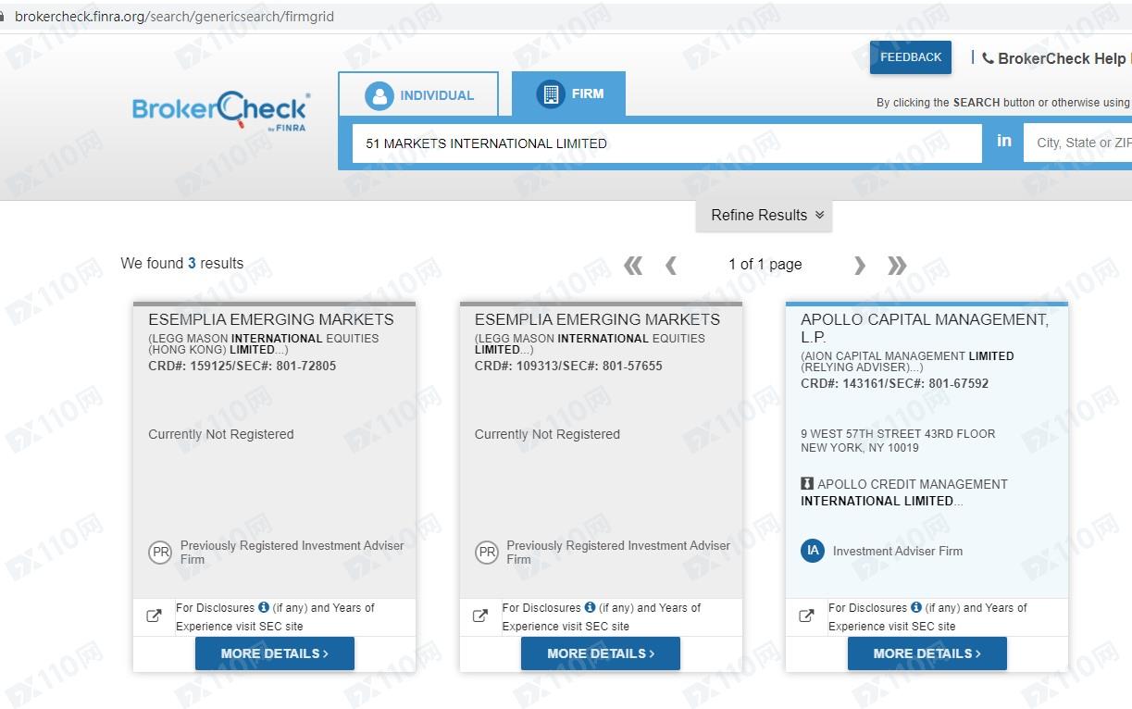
Task: Click PR badge on CRD 109313 card
Action: click(x=487, y=553)
